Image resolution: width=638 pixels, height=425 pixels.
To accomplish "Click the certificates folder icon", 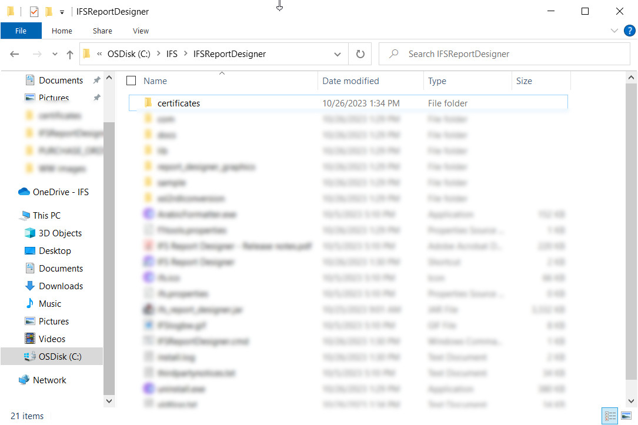I will tap(148, 102).
